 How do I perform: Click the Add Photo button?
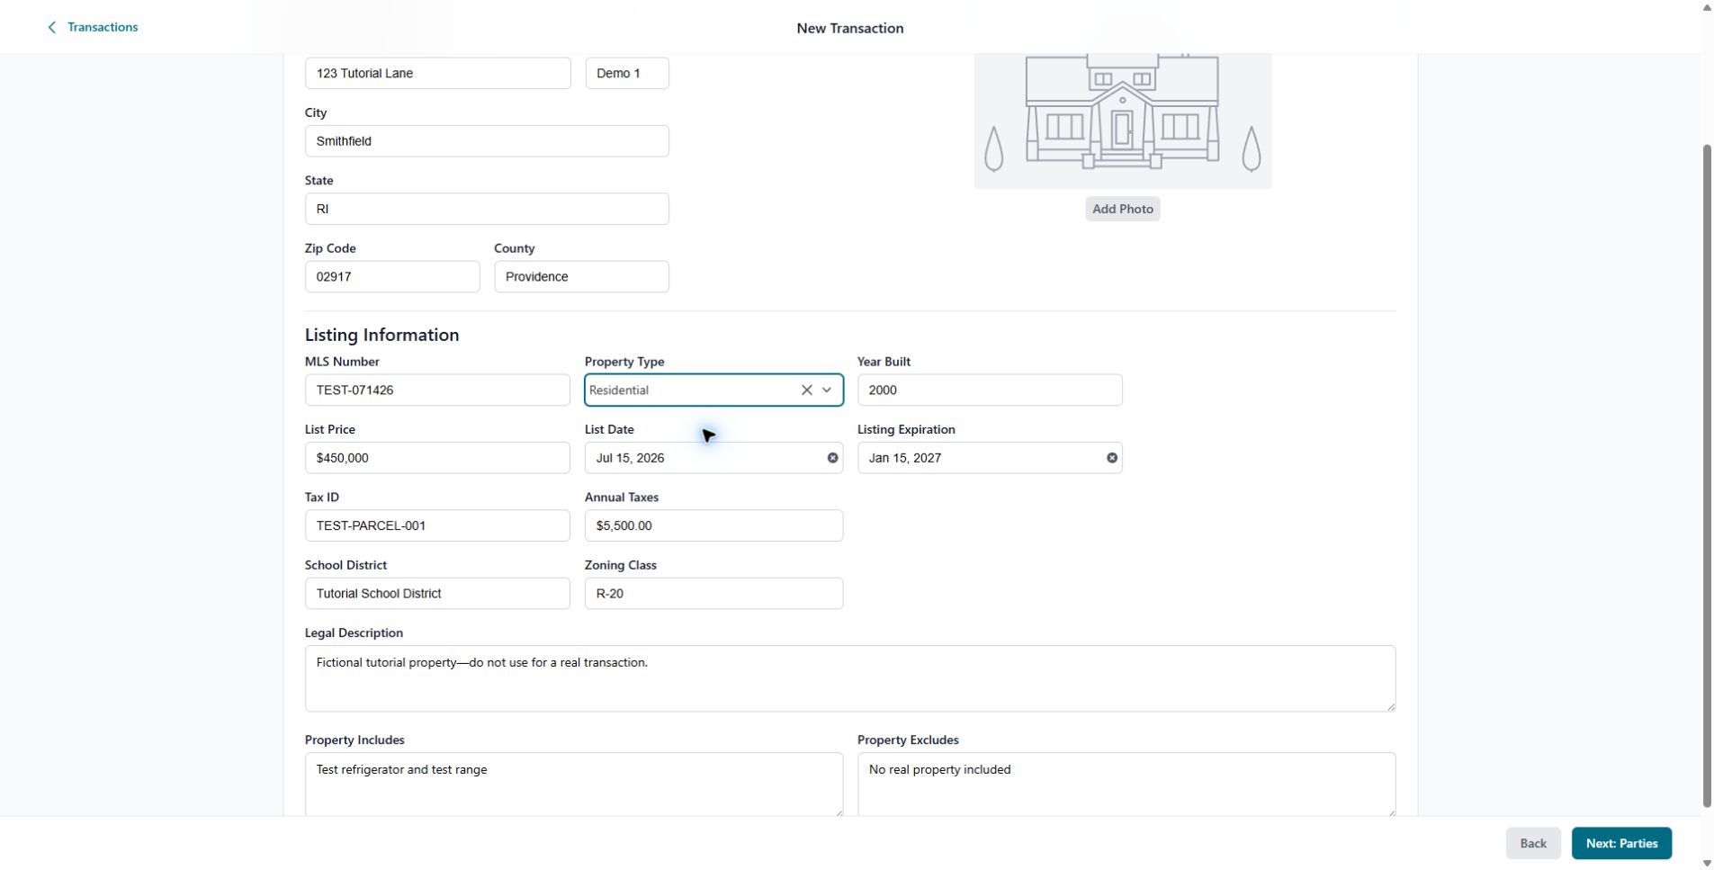(1122, 209)
